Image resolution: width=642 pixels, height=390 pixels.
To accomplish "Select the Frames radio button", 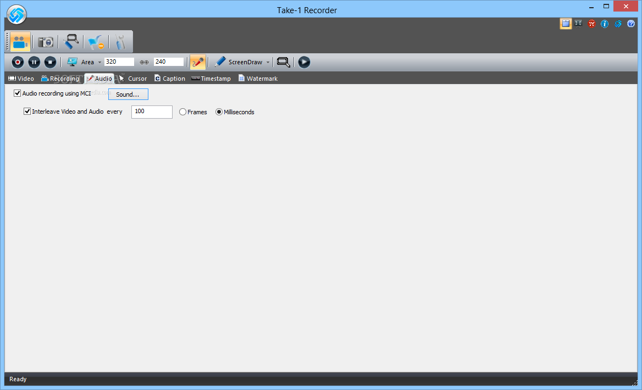I will [x=182, y=112].
